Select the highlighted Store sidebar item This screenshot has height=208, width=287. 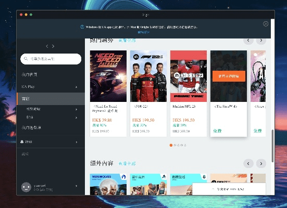tap(51, 99)
